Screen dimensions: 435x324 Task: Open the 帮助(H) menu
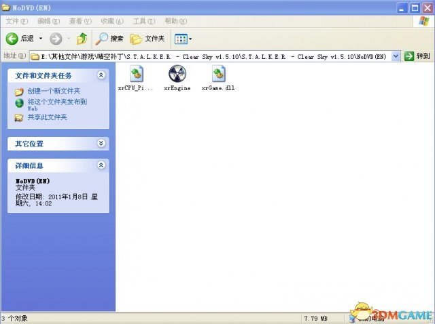click(x=175, y=21)
